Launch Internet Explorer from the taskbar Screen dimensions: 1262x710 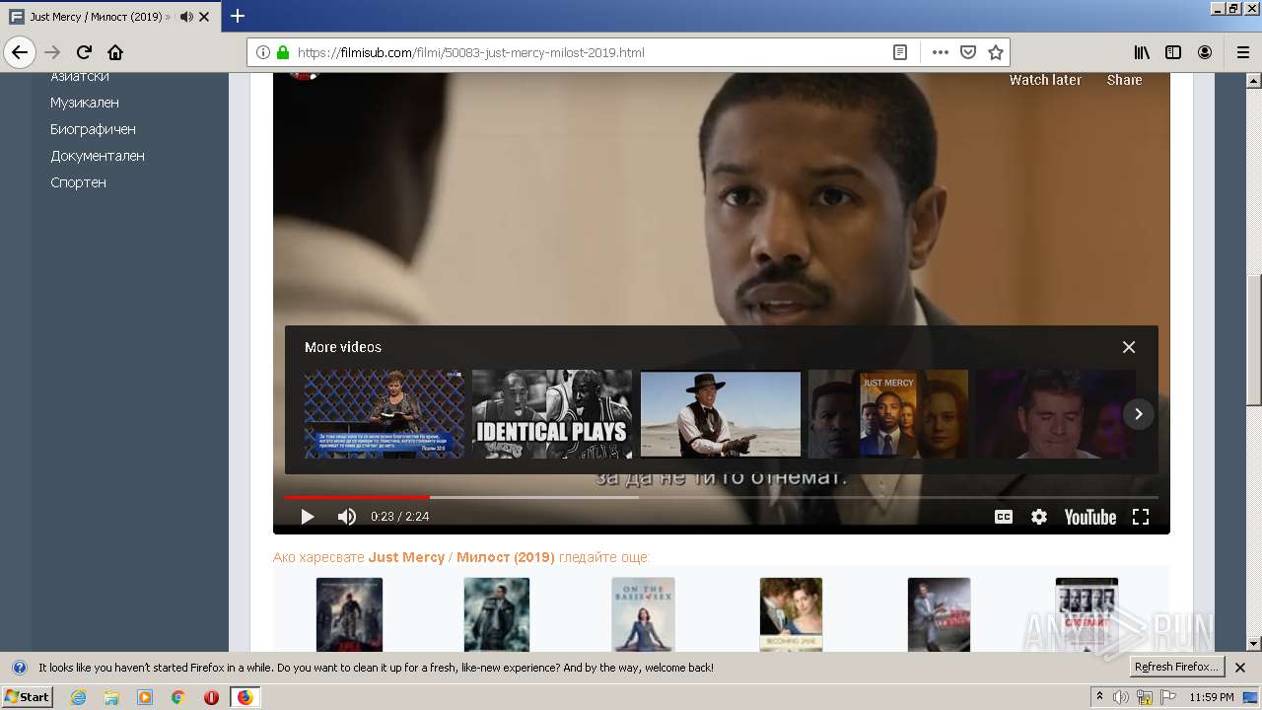tap(78, 697)
